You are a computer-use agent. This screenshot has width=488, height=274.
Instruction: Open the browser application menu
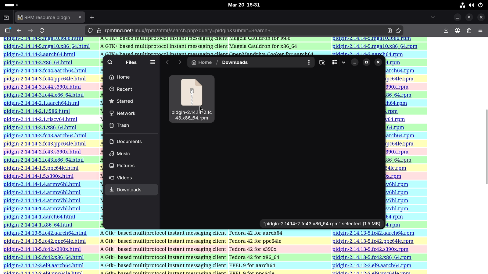(480, 30)
